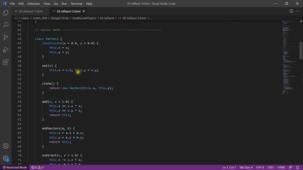Click the Google Drive breadcrumb segment

click(60, 18)
